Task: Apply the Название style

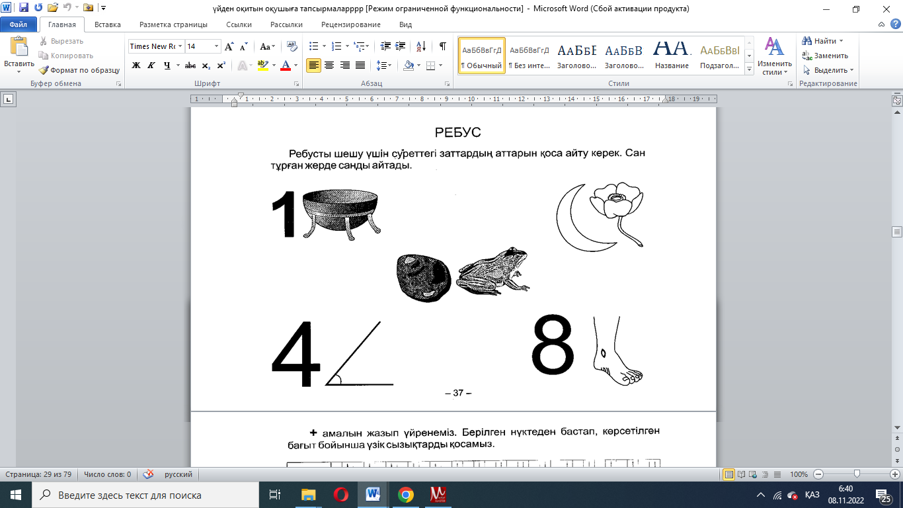Action: click(672, 55)
